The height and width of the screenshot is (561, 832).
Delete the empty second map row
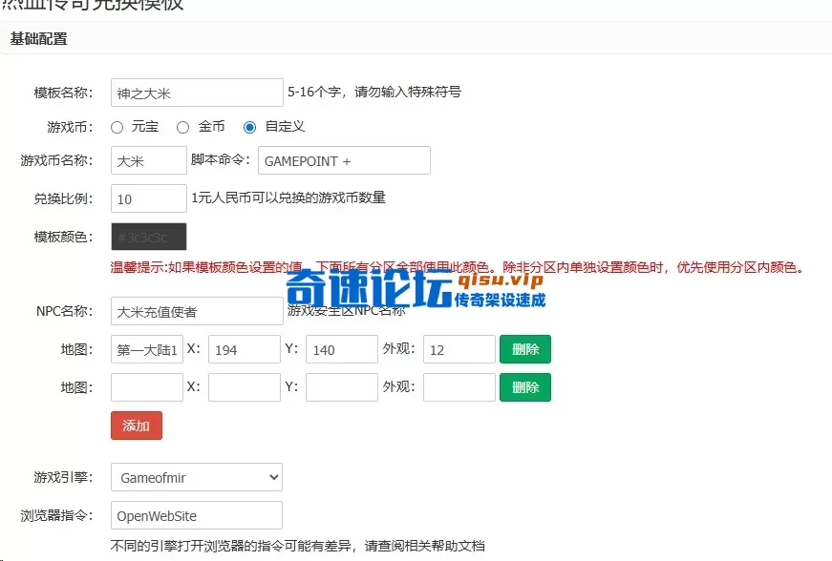tap(525, 387)
